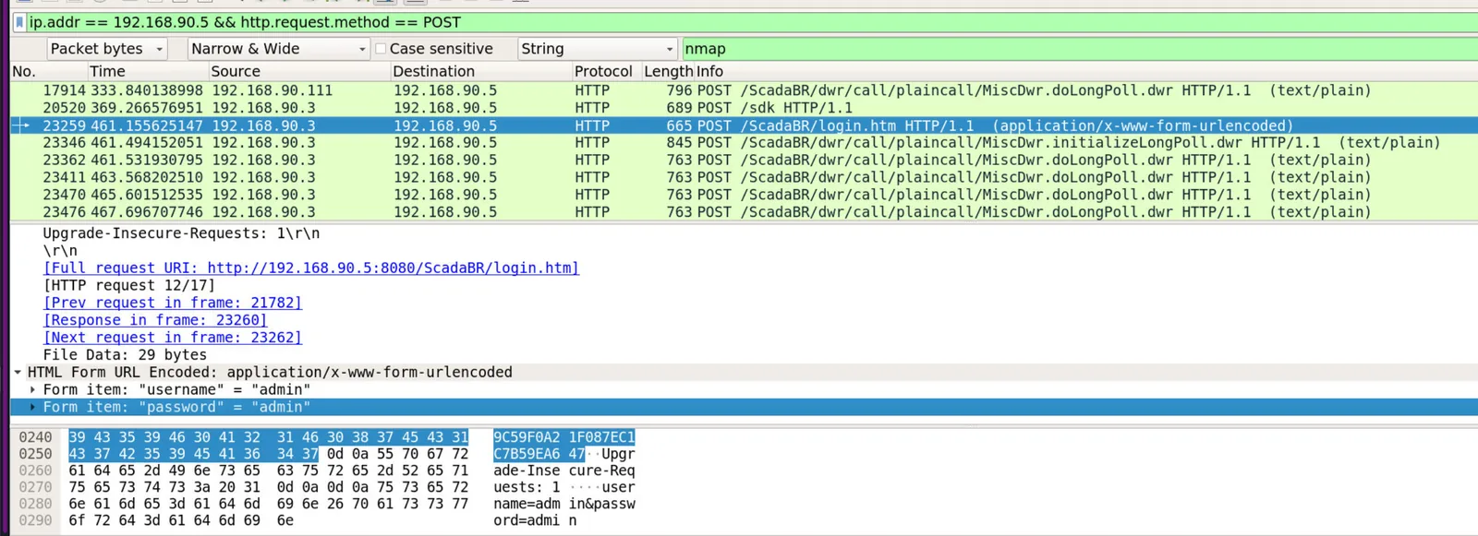Click ASCII text ade-Inse cure-Req
1478x536 pixels.
(563, 470)
